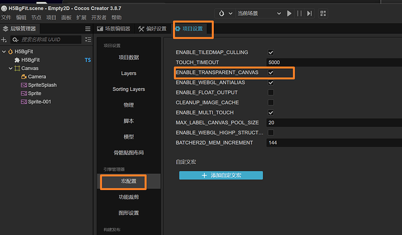
Task: Select 宏配置 settings section
Action: pyautogui.click(x=129, y=181)
